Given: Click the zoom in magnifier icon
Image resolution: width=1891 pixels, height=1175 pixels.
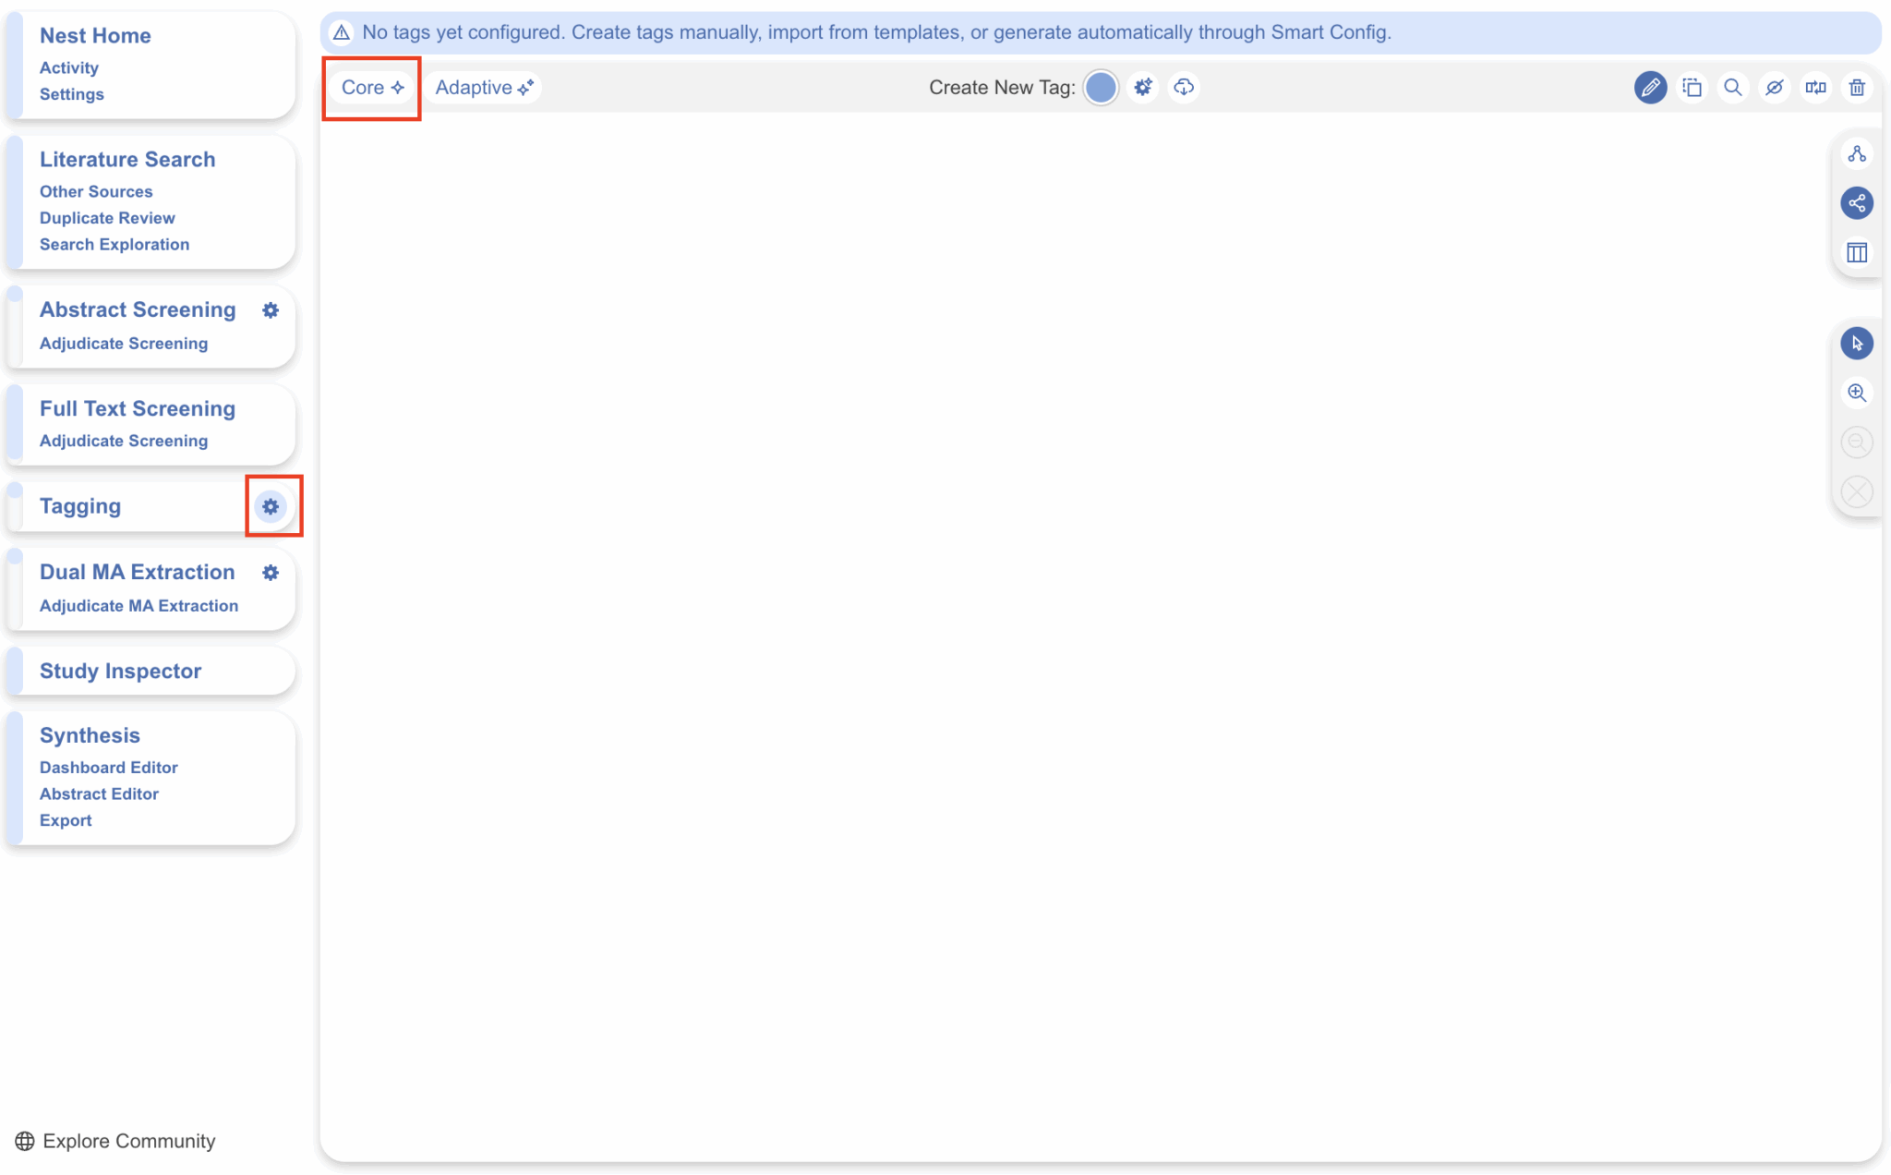Looking at the screenshot, I should pyautogui.click(x=1857, y=393).
